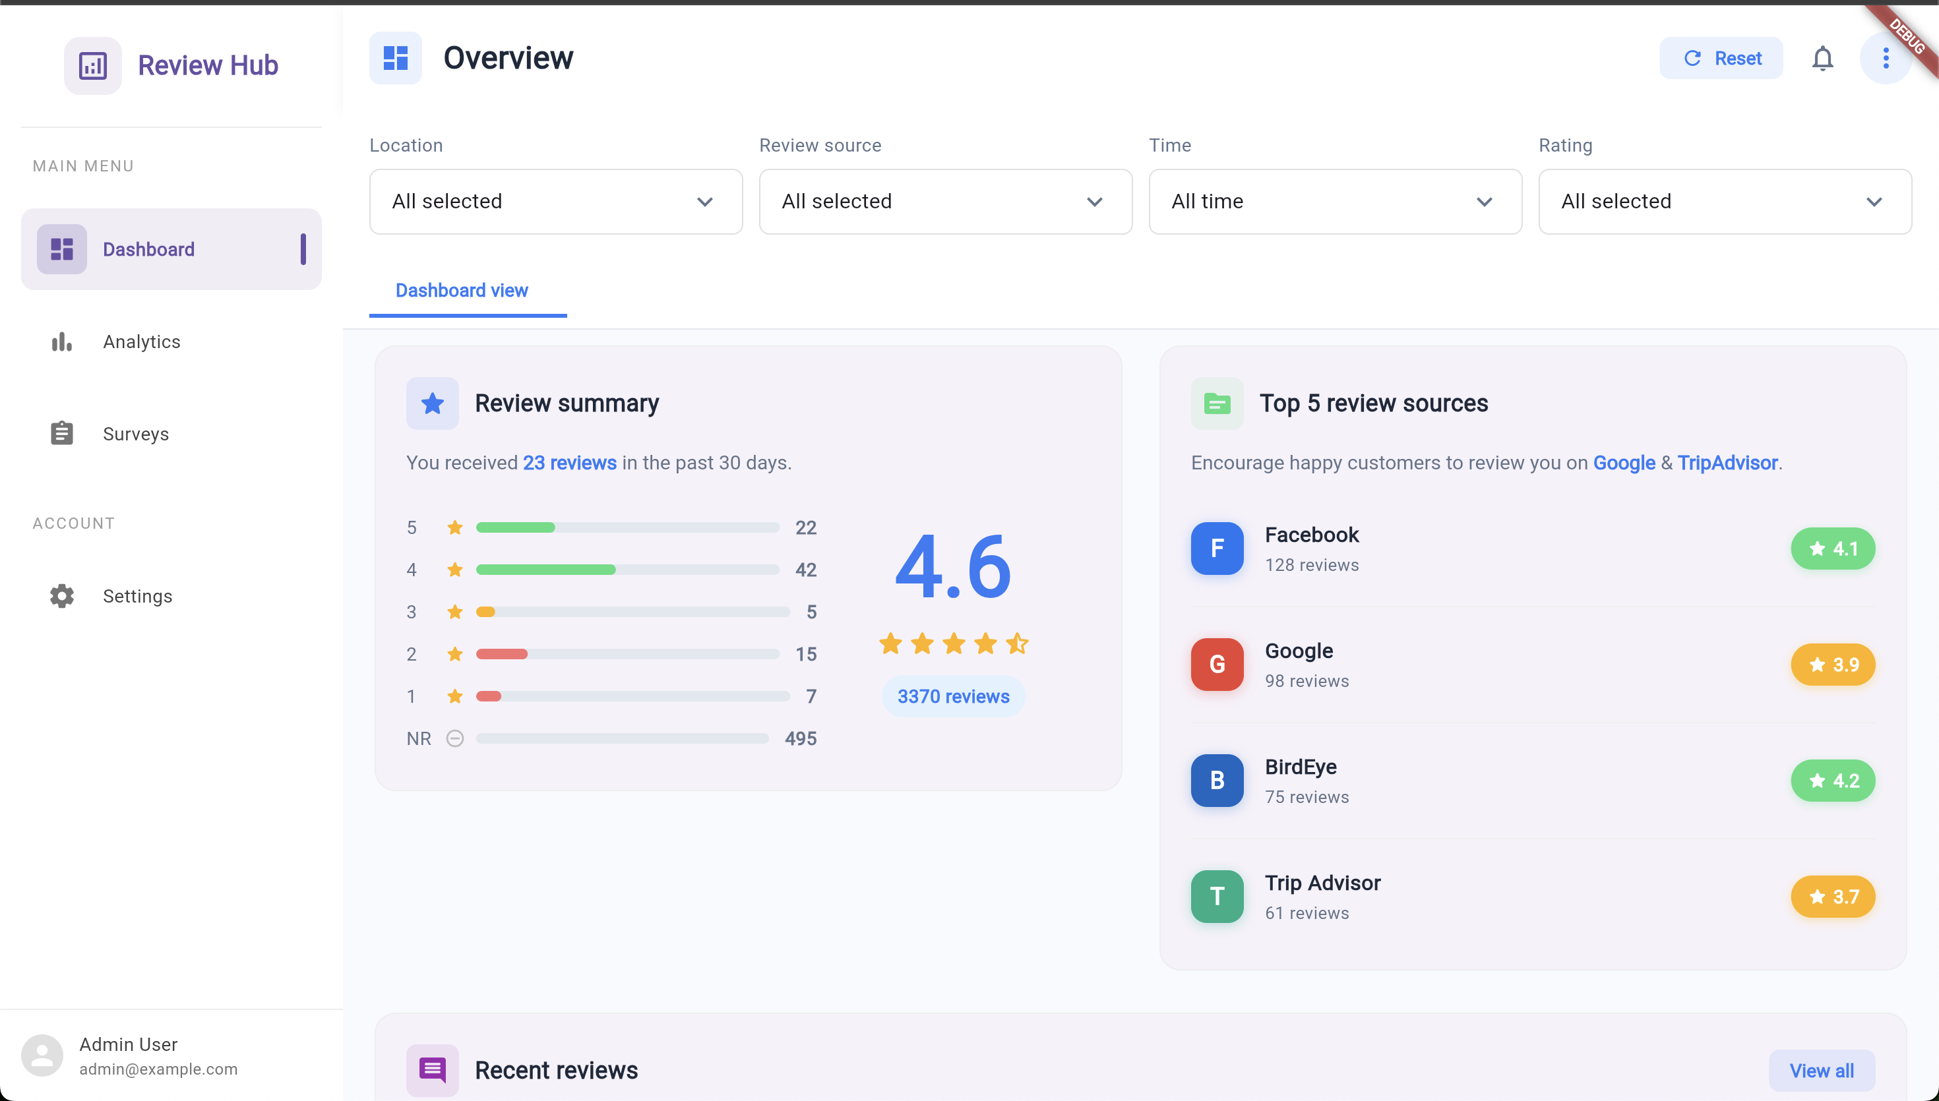This screenshot has width=1939, height=1101.
Task: Switch to the Dashboard view tab
Action: click(461, 290)
